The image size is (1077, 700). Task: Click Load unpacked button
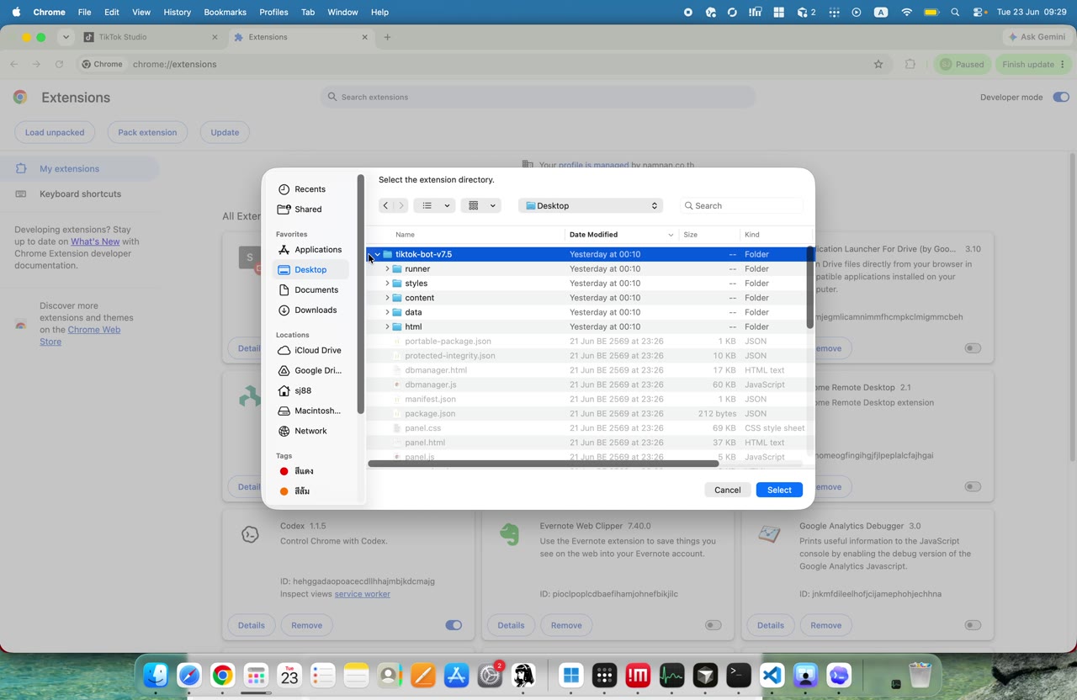(55, 132)
